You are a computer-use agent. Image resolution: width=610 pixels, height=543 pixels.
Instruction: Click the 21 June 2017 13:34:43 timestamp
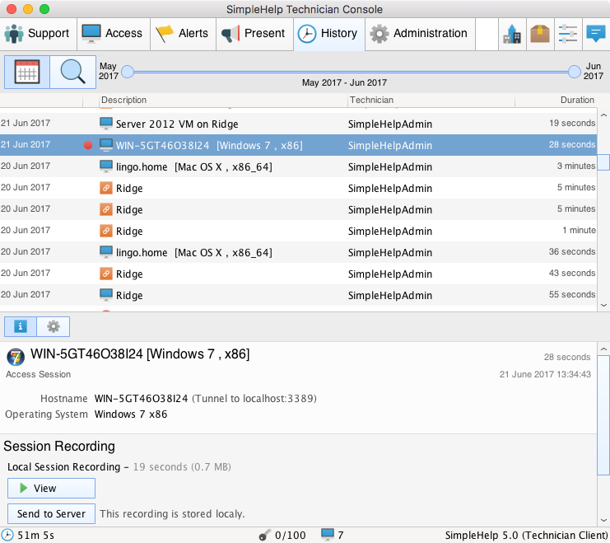click(x=545, y=374)
